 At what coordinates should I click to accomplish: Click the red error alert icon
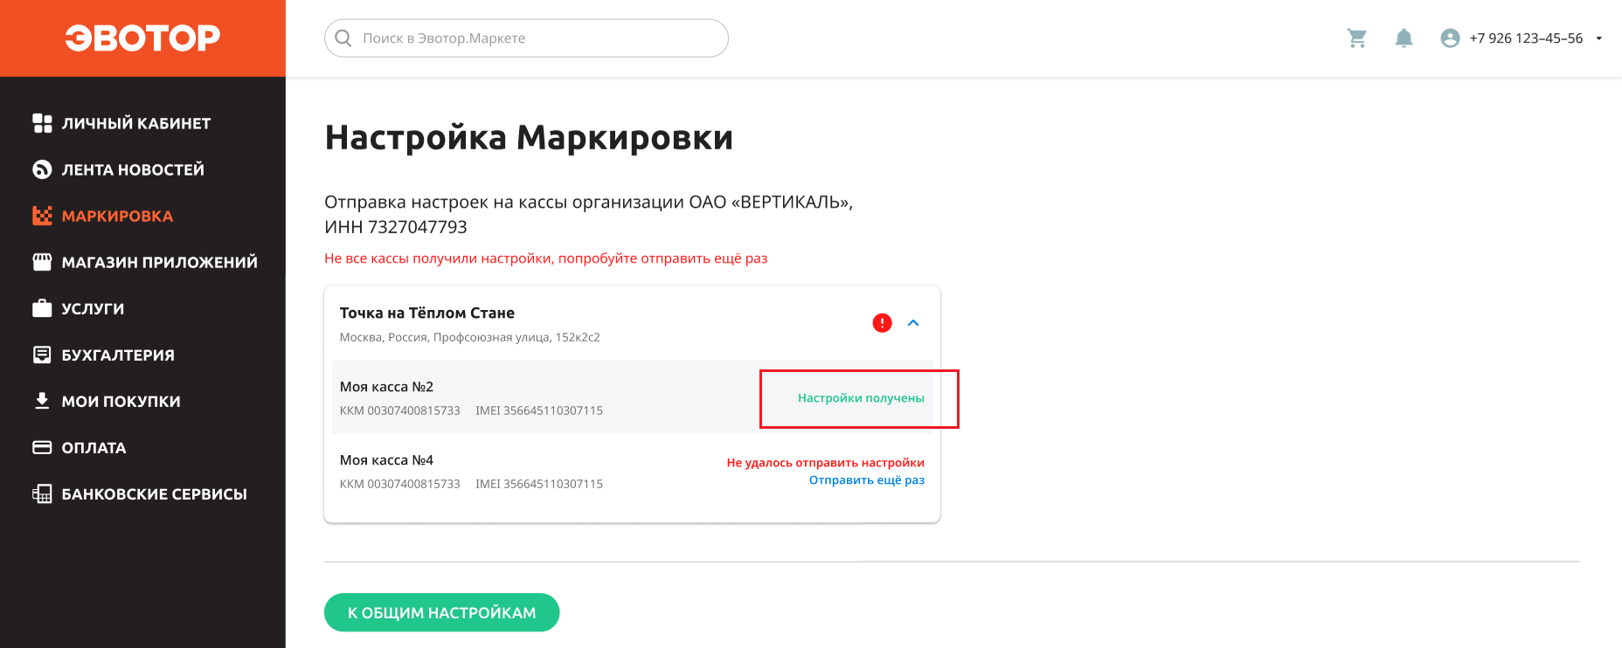pyautogui.click(x=883, y=323)
